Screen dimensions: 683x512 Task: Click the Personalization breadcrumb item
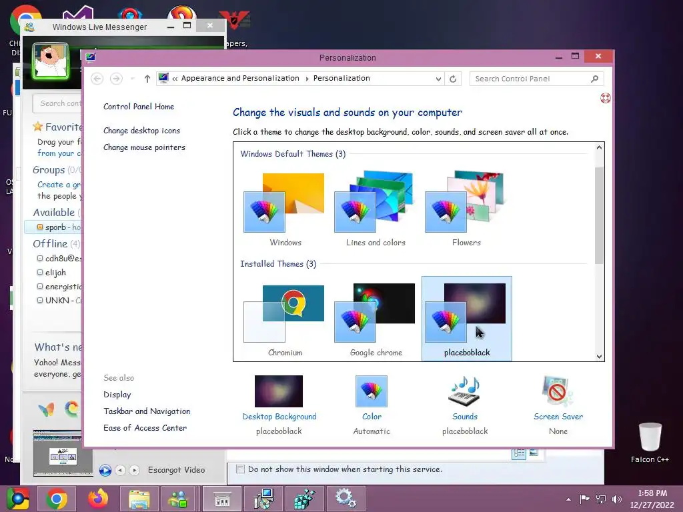[341, 79]
